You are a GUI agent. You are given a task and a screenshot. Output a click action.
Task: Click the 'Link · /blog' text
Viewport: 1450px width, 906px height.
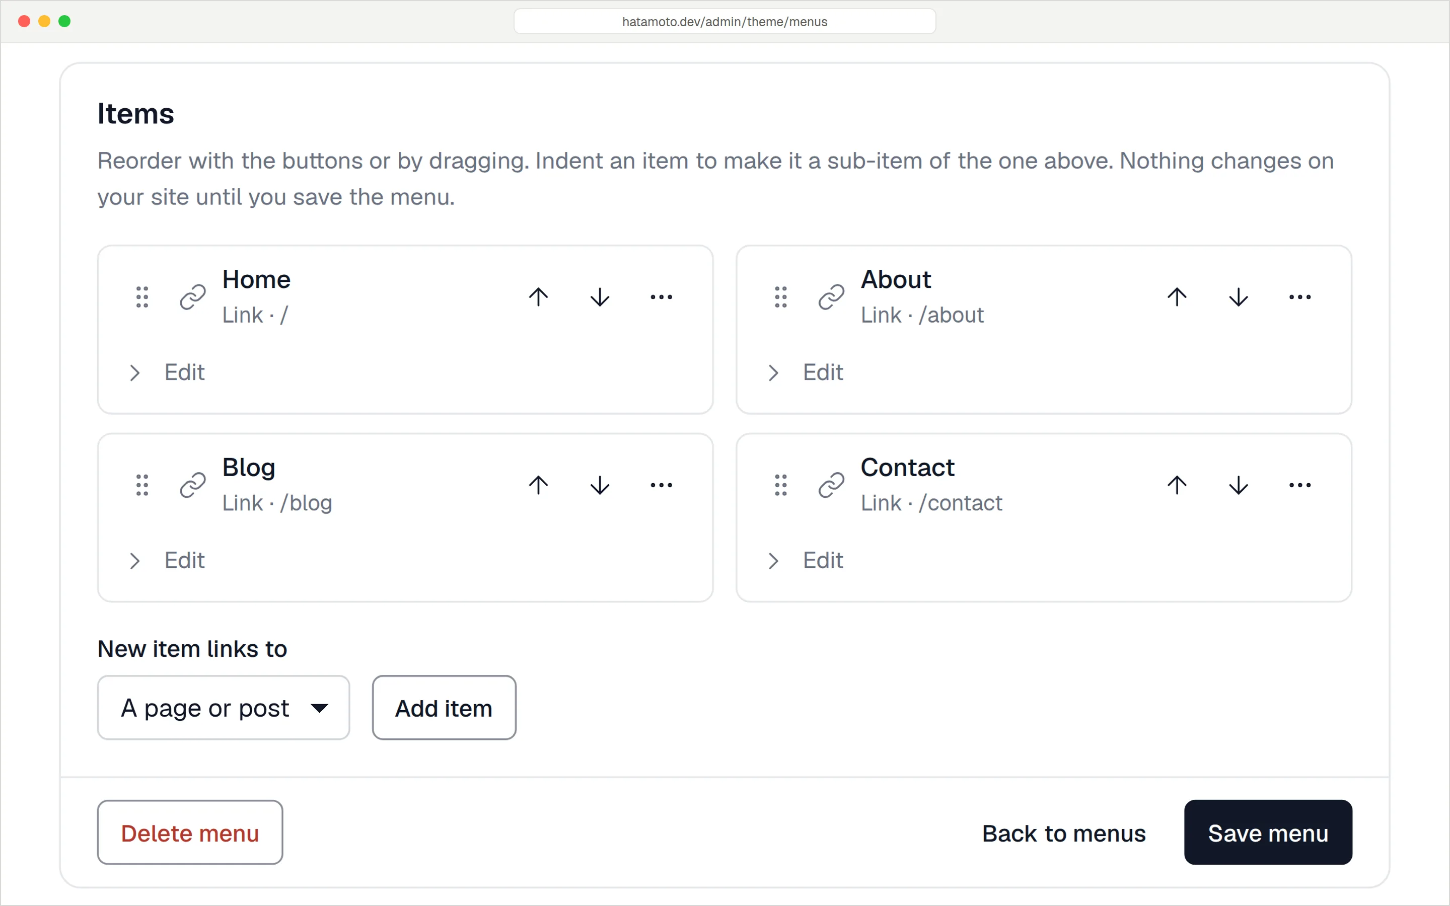277,503
